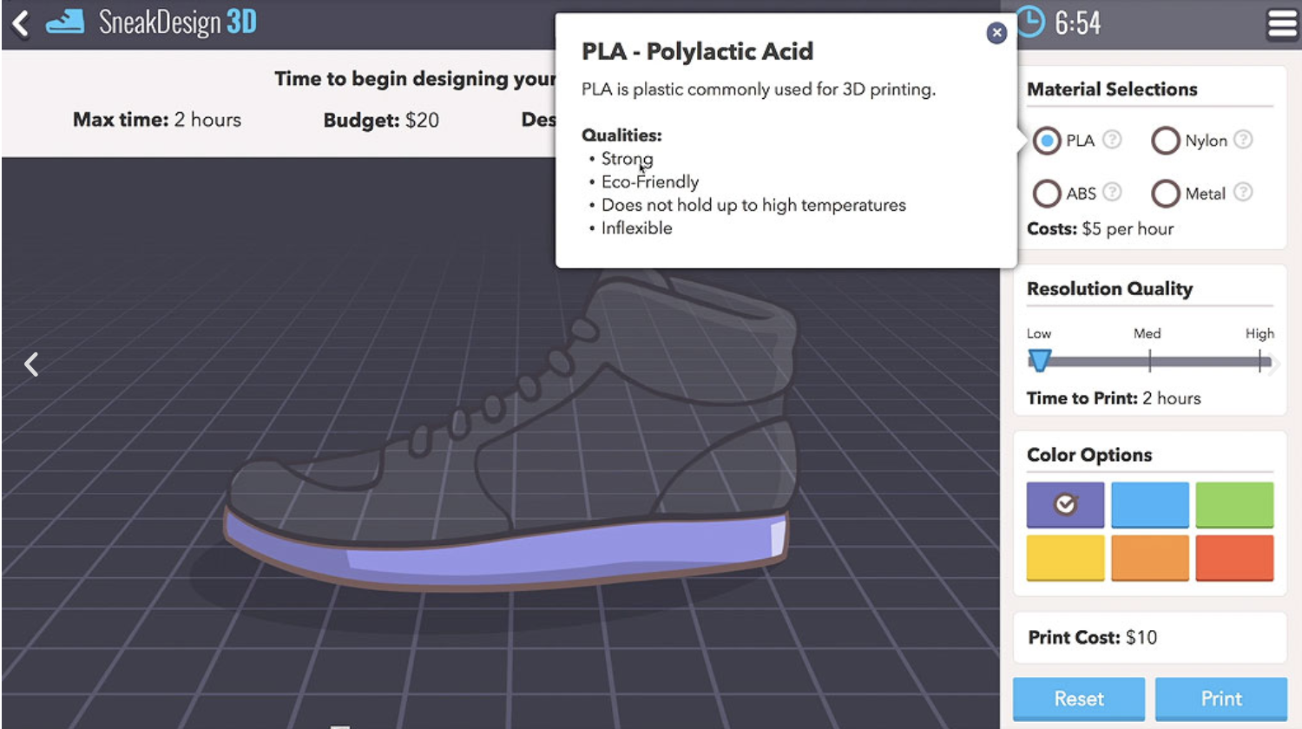1302x729 pixels.
Task: Set resolution quality to High tick
Action: (1259, 361)
